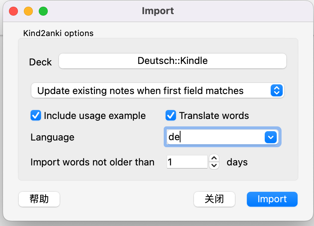
Task: Click the chevron icon of the update mode dropdown
Action: coord(276,90)
